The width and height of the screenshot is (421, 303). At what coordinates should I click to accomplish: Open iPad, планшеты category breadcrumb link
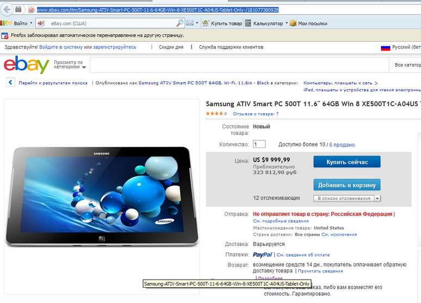pos(362,90)
